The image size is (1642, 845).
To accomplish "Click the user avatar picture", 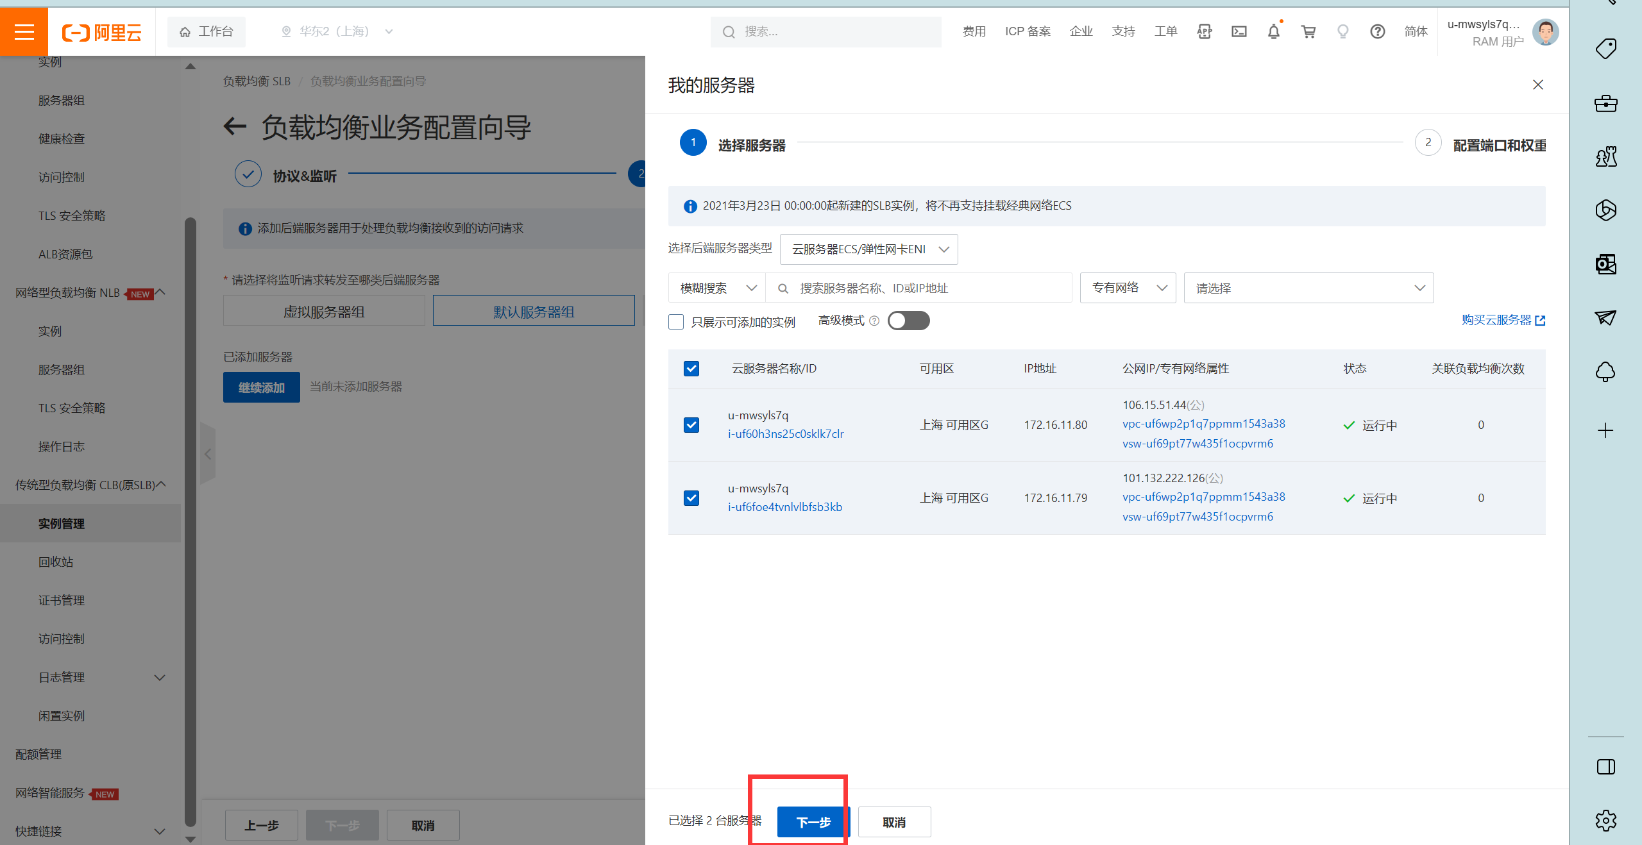I will pos(1546,32).
